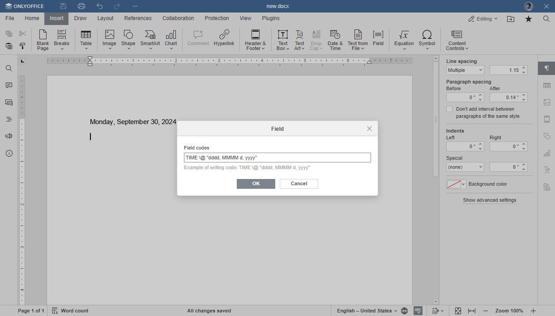Click the Field button in ribbon
Viewport: 555px width, 316px height.
click(x=378, y=38)
